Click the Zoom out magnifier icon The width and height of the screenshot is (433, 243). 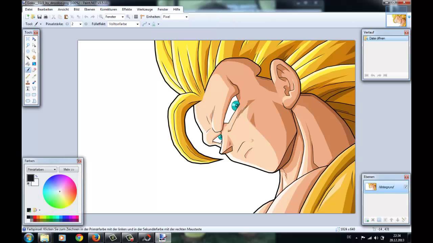(x=101, y=17)
